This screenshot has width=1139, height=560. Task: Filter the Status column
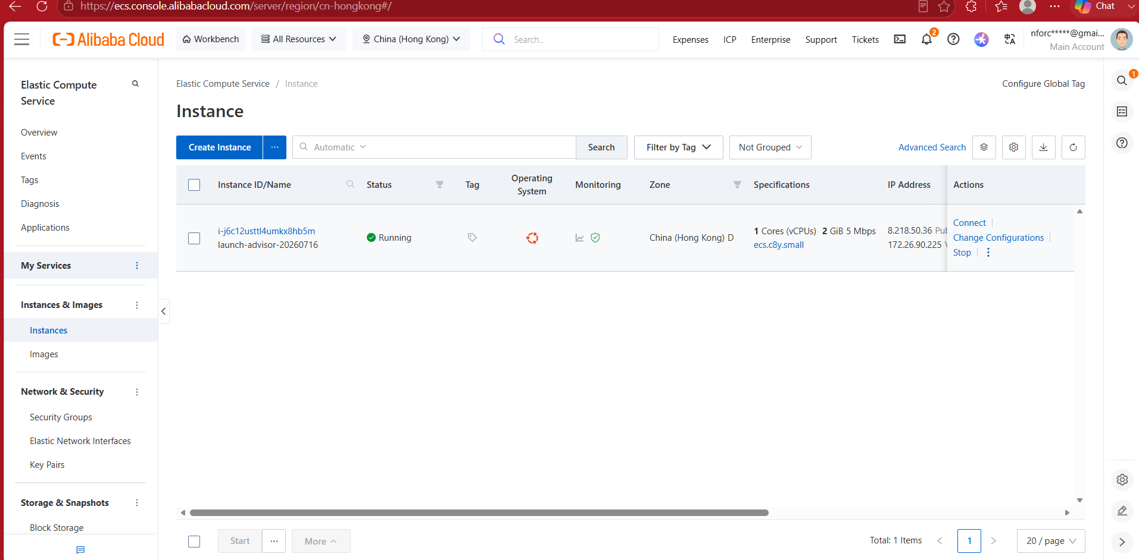pyautogui.click(x=439, y=185)
